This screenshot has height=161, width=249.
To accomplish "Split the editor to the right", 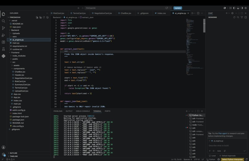I will coord(198,13).
